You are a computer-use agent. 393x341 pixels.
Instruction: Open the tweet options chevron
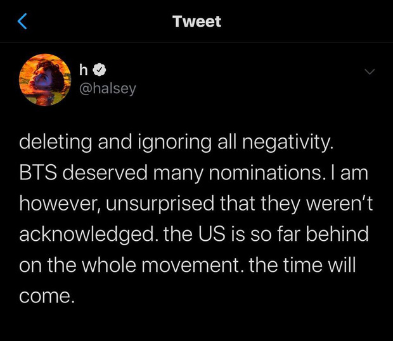tap(370, 72)
